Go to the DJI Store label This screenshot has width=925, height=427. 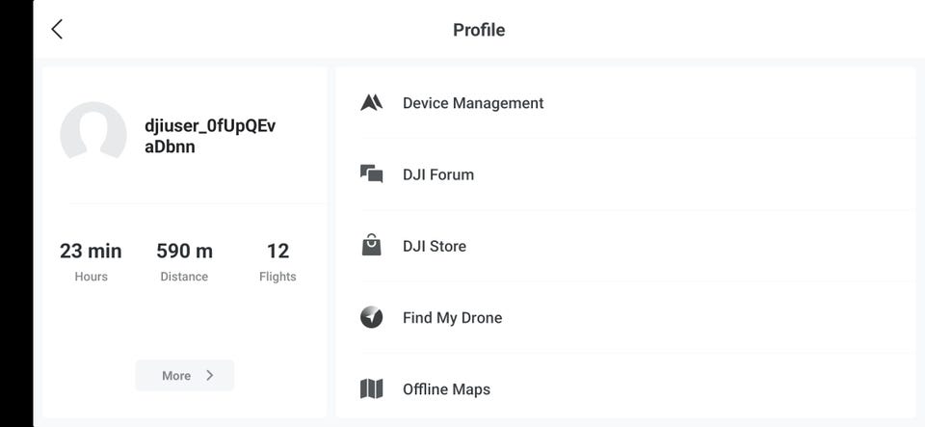pyautogui.click(x=435, y=246)
